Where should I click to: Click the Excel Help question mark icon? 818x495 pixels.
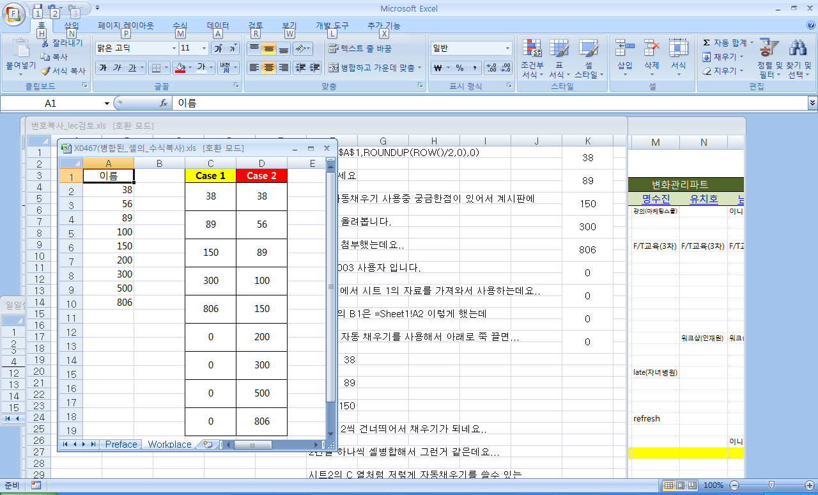click(810, 25)
